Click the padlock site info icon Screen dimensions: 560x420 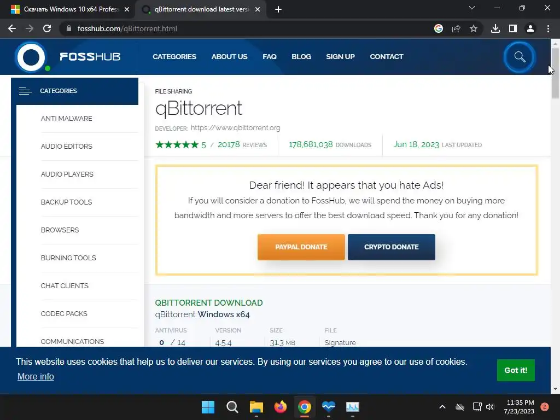coord(69,28)
